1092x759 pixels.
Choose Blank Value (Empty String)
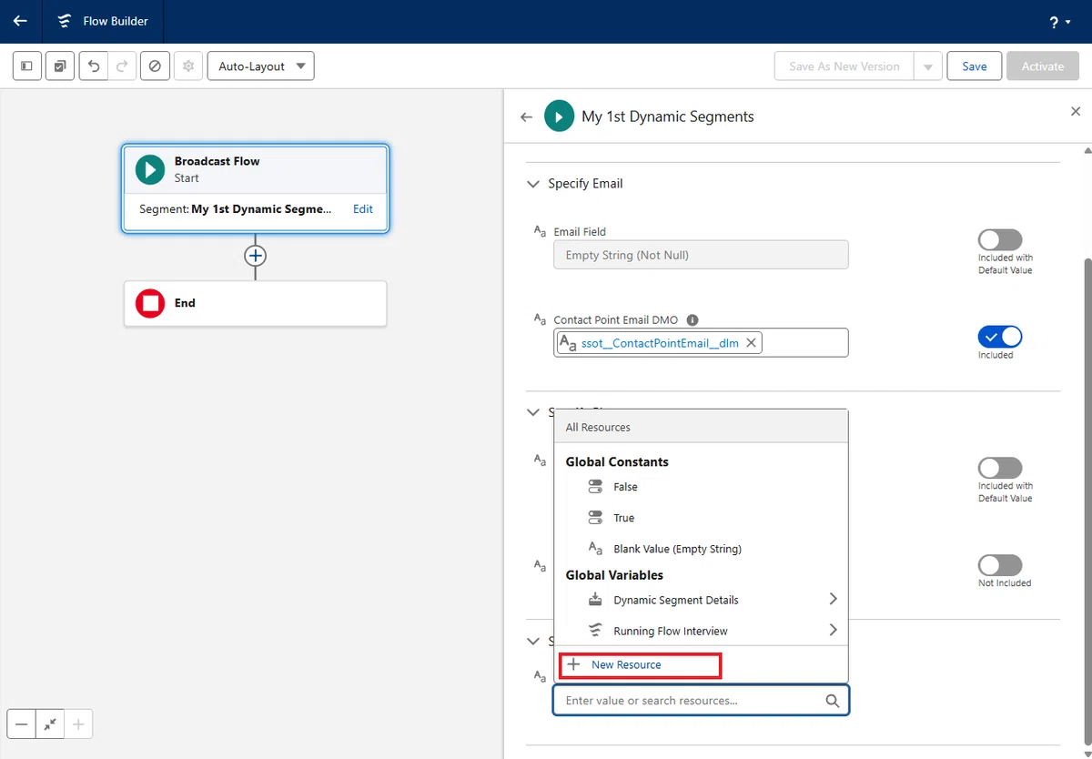[x=701, y=549]
